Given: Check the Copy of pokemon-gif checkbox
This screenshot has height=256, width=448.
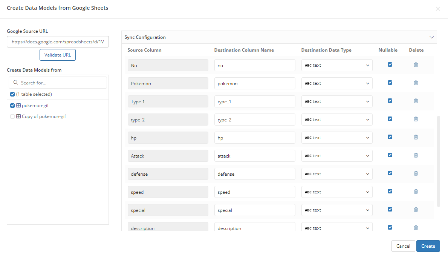Looking at the screenshot, I should [12, 117].
